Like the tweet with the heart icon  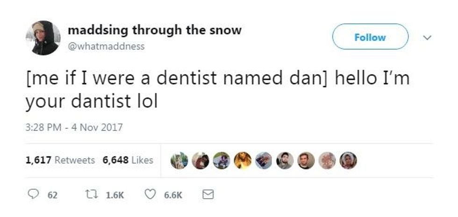(150, 195)
